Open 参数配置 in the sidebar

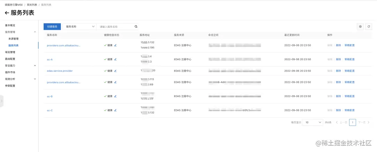point(10,86)
